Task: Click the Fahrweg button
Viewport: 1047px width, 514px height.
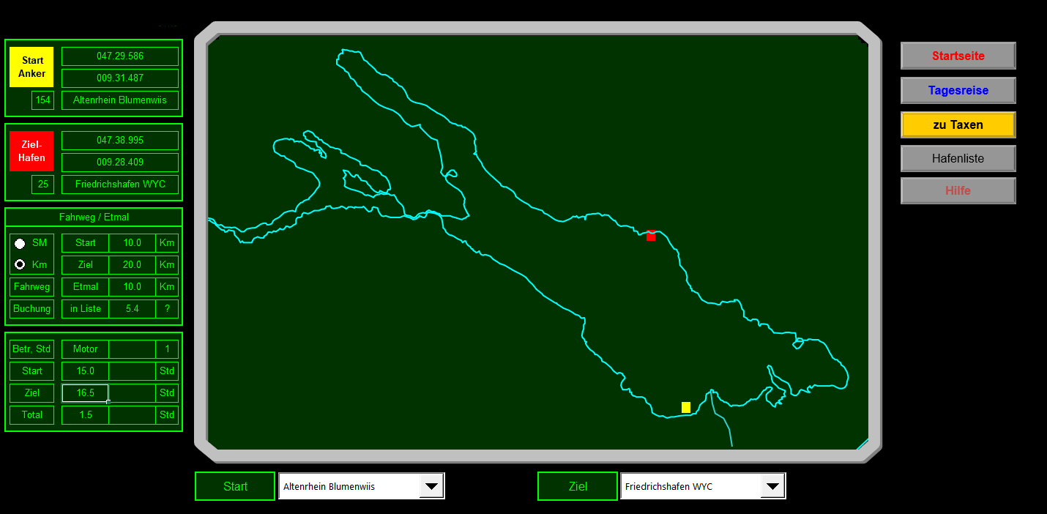Action: pyautogui.click(x=32, y=286)
